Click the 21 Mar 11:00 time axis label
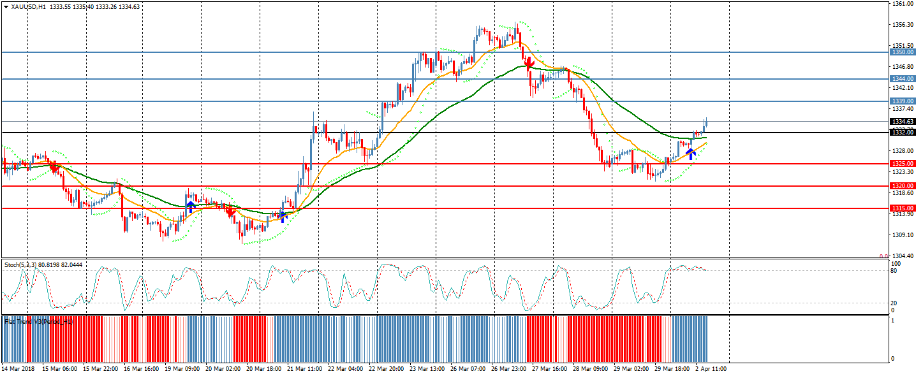 [x=303, y=368]
